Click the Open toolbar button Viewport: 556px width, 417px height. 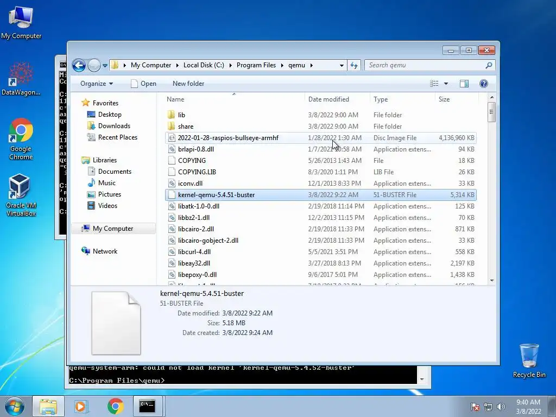(x=143, y=84)
